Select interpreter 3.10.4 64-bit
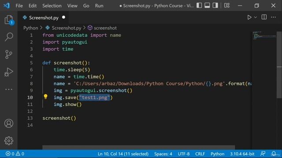The height and width of the screenshot is (158, 282). pyautogui.click(x=242, y=154)
